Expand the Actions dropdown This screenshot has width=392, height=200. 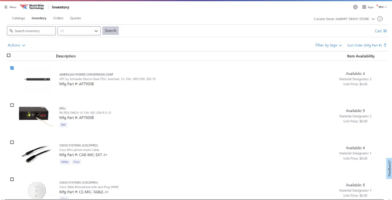coord(16,45)
